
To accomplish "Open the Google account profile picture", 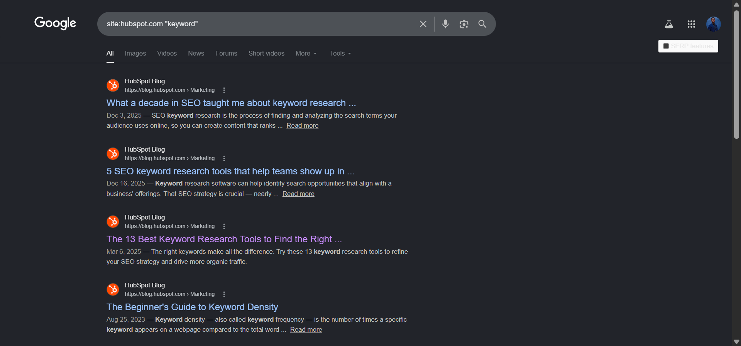I will pos(714,24).
